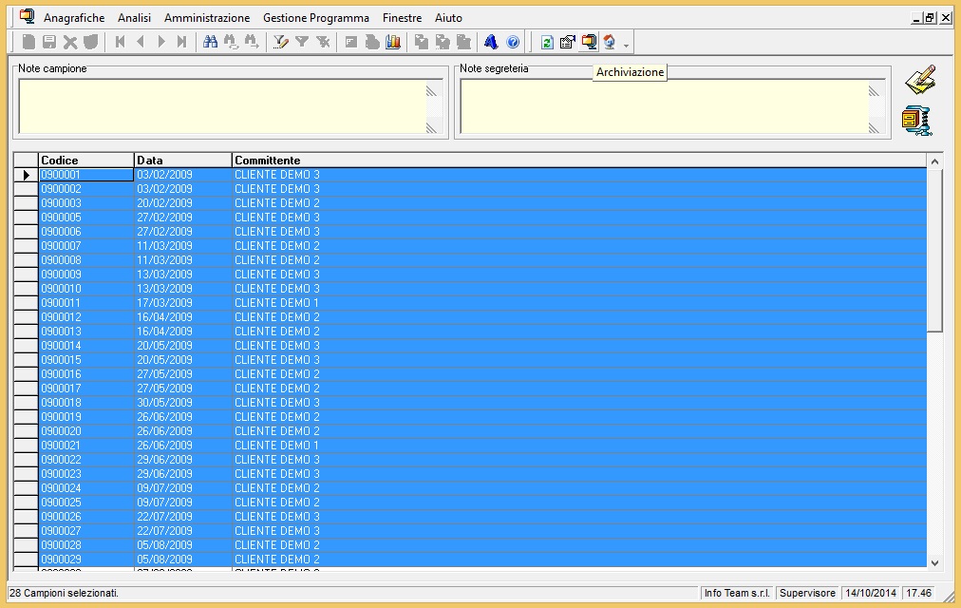Click the remove filter funnel with X icon

tap(322, 42)
